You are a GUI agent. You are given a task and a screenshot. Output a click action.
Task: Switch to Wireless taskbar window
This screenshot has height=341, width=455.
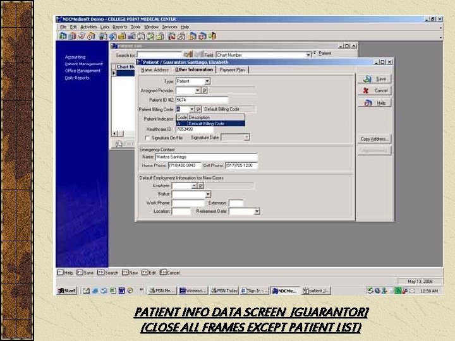(193, 290)
